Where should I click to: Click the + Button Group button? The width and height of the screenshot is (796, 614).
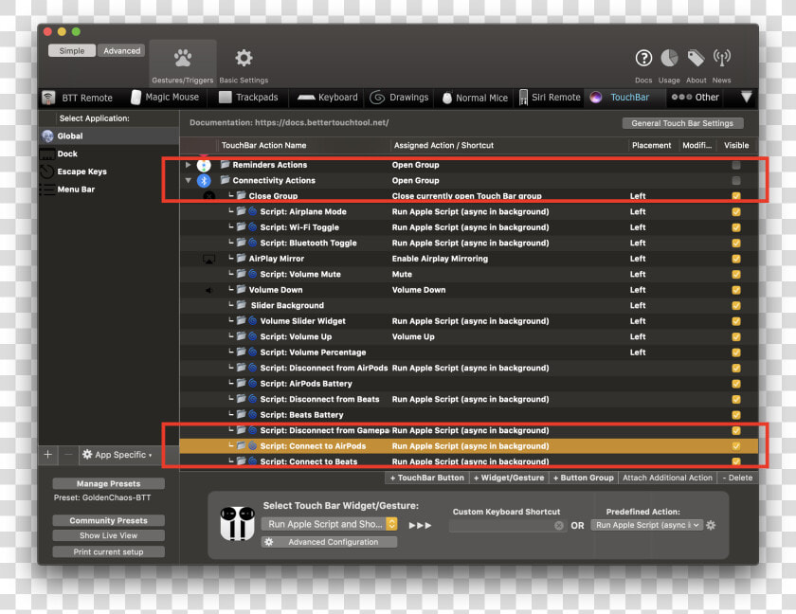tap(584, 478)
